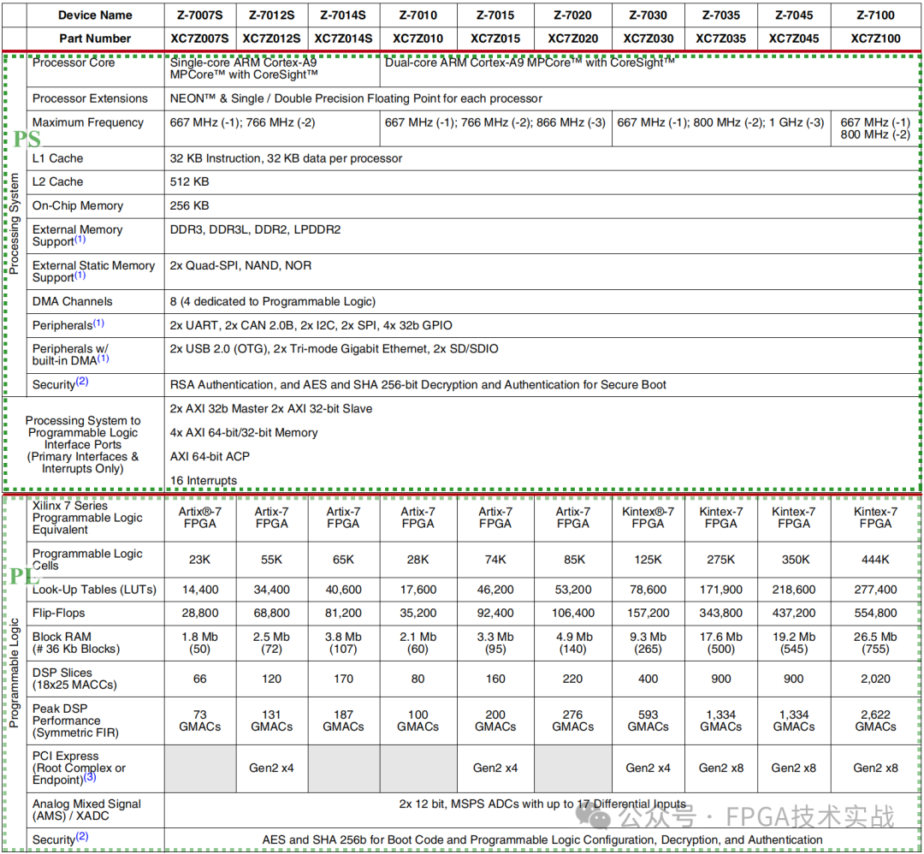Select part number XC7Z010
The image size is (924, 854).
418,39
